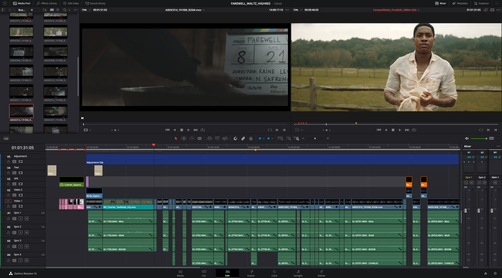502x278 pixels.
Task: Switch media pool to list view
Action: tap(58, 10)
